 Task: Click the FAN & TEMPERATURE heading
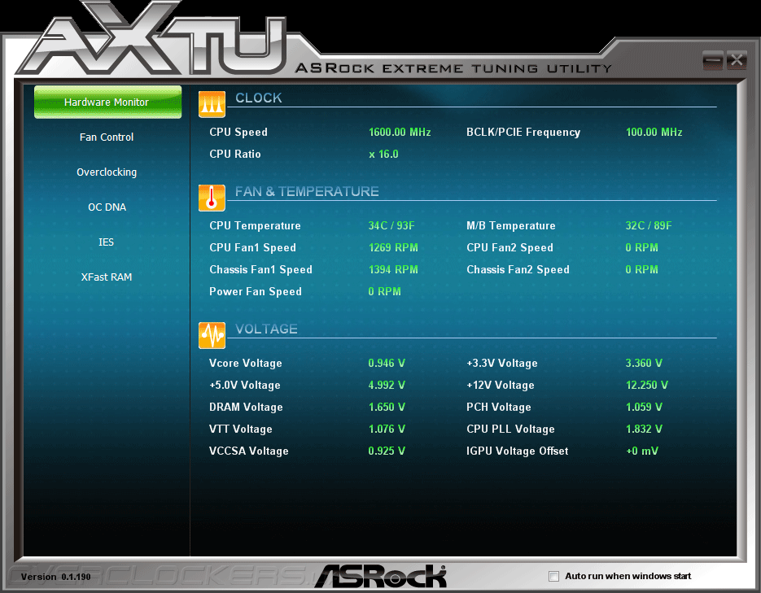307,191
